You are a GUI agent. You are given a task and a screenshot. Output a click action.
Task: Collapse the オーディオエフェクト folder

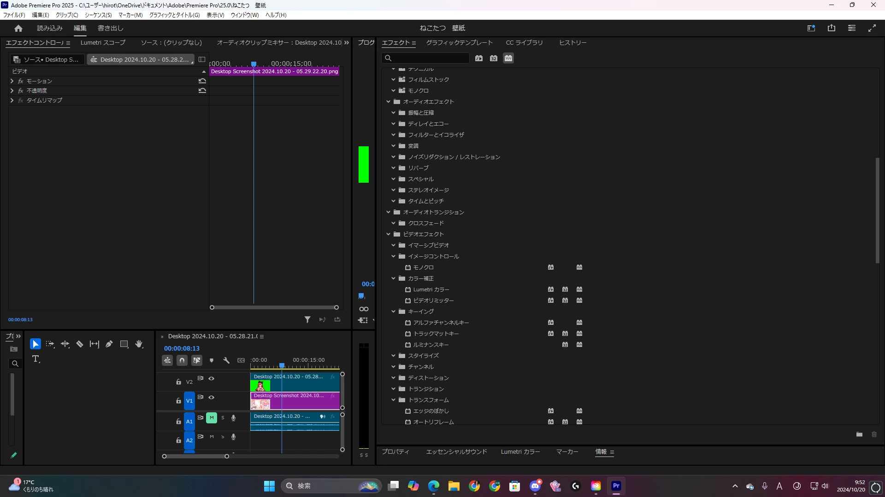389,102
